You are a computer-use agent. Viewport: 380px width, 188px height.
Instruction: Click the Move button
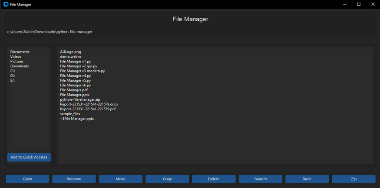click(120, 179)
